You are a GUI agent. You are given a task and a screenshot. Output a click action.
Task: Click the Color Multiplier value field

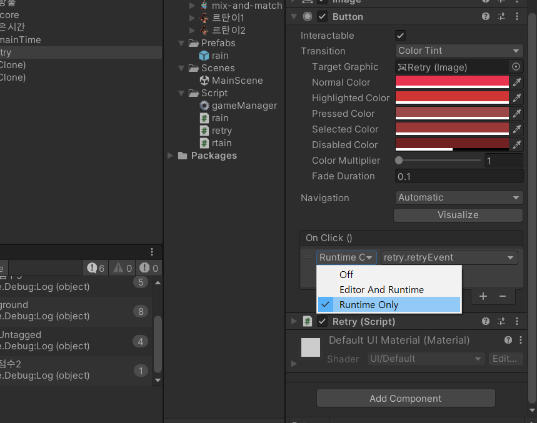[x=503, y=161]
